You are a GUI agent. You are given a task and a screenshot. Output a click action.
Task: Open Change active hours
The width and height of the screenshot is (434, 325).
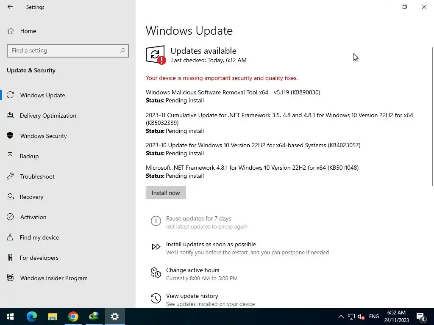(194, 274)
